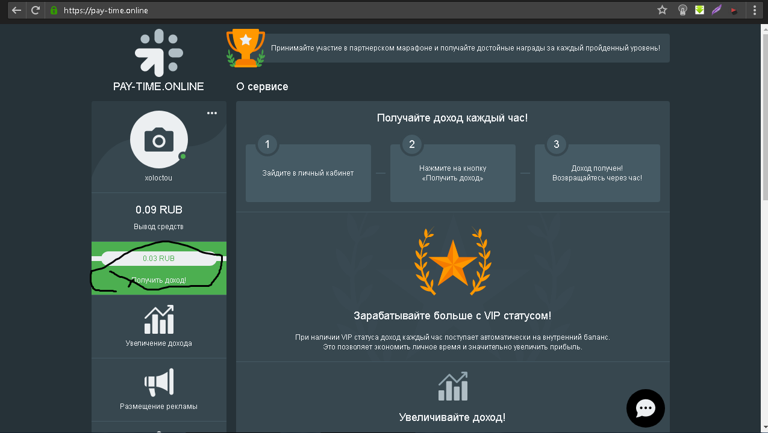
Task: Go back with the browser back arrow
Action: tap(16, 10)
